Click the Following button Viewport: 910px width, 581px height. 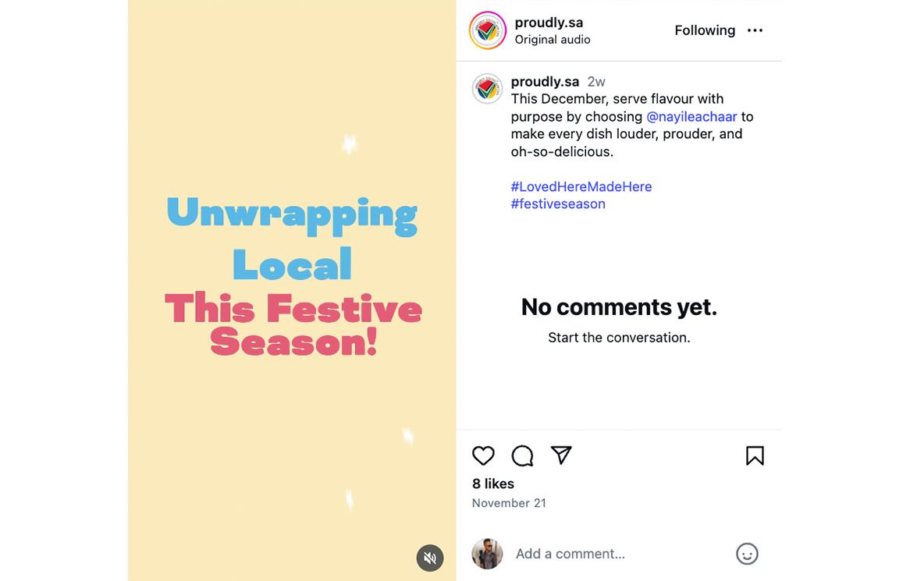pos(705,30)
